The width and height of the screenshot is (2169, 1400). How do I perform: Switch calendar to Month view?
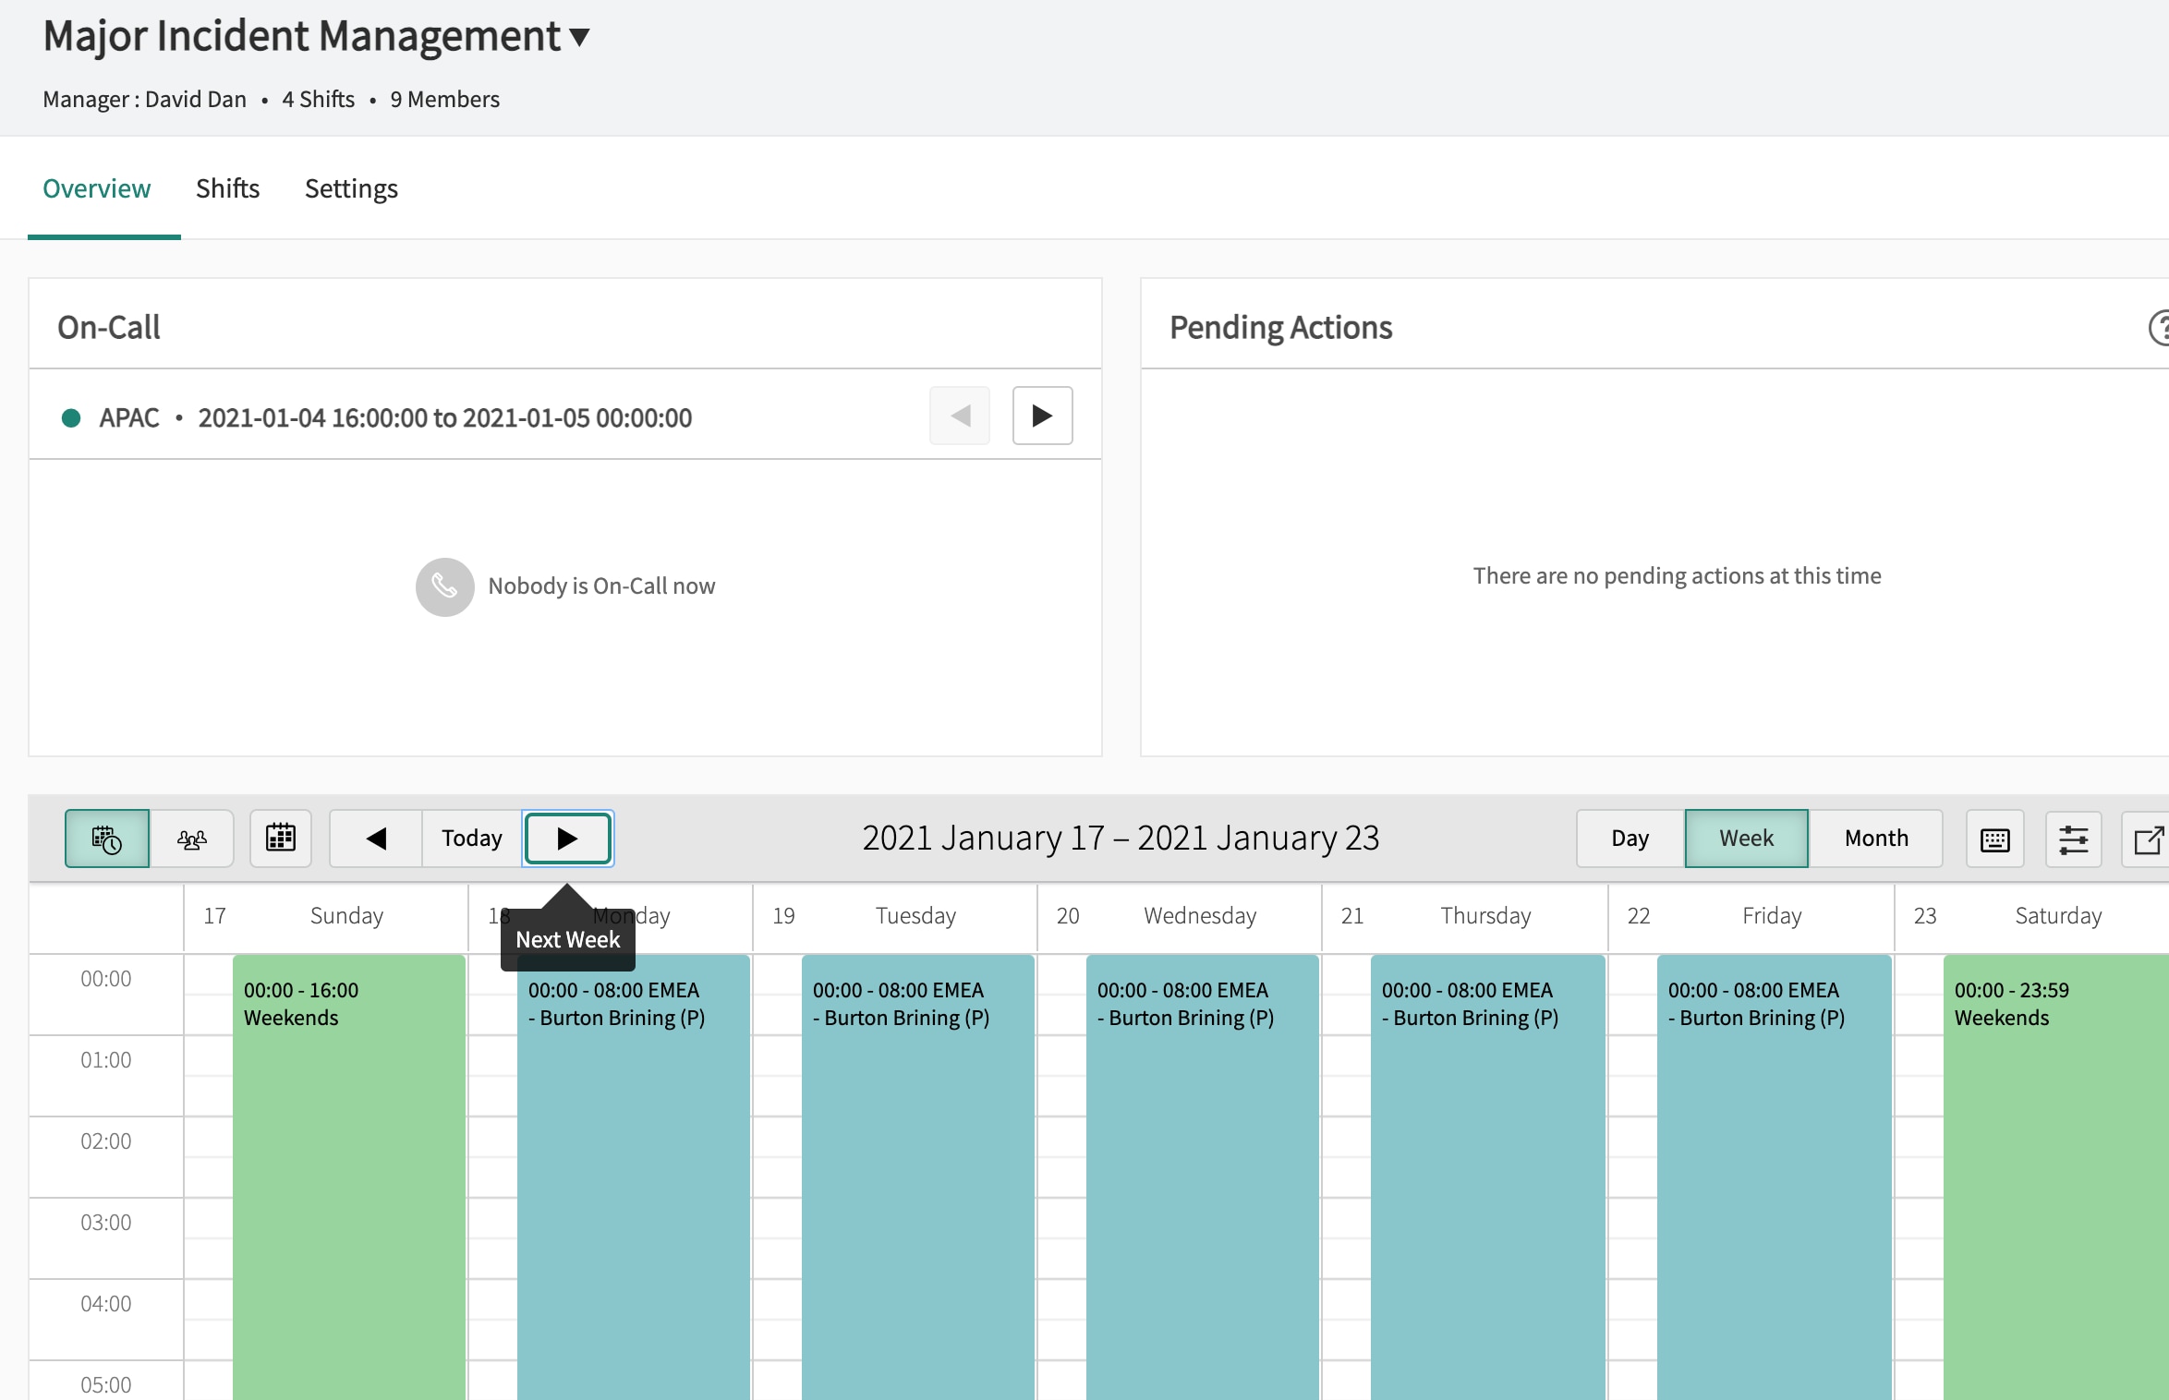pos(1876,839)
